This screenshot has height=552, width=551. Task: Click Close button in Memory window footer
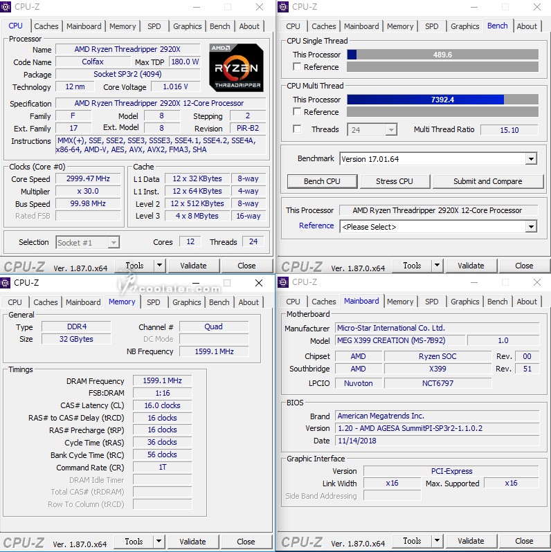pos(246,542)
